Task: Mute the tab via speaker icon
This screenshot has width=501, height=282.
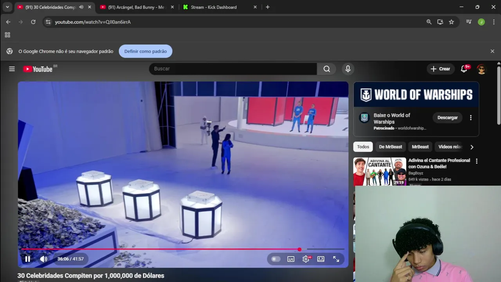Action: pyautogui.click(x=81, y=7)
